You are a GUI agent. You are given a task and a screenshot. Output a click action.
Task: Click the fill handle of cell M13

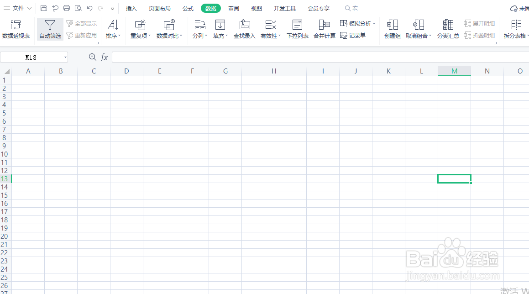[x=471, y=183]
